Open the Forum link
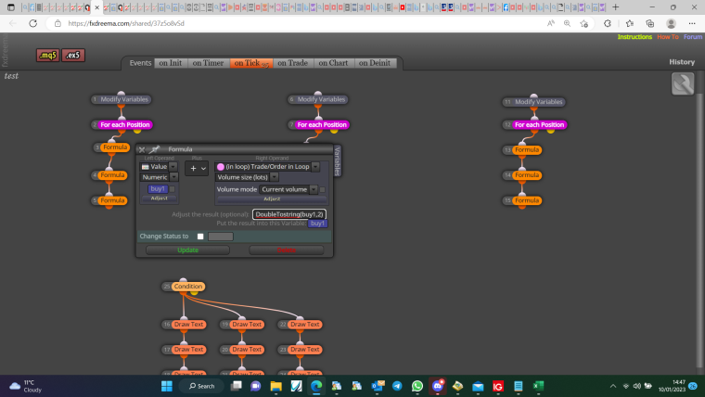Screen dimensions: 705x397 [x=693, y=37]
